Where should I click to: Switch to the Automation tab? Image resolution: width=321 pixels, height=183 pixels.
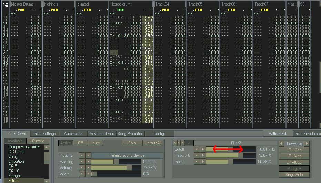pos(73,134)
